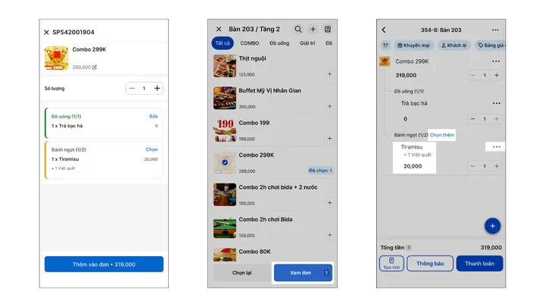Open options menu for Combo 299K order line
This screenshot has width=545, height=307.
(496, 61)
